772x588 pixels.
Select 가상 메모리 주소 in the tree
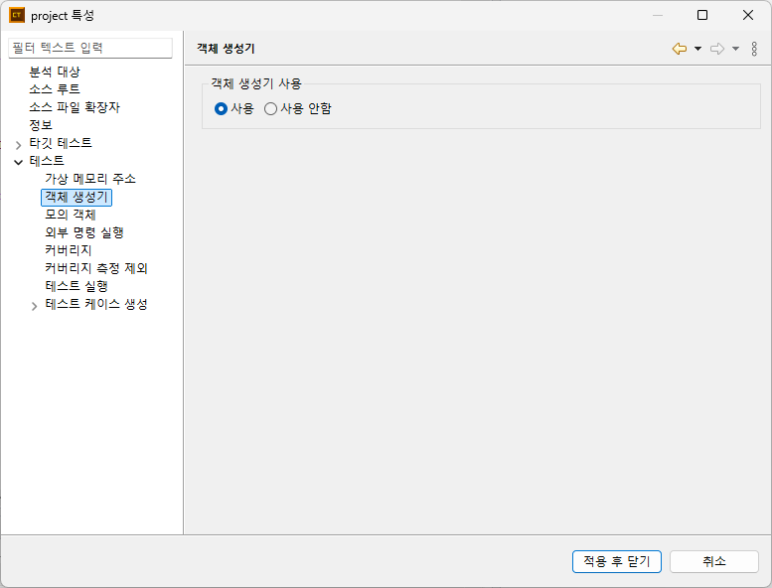coord(90,179)
